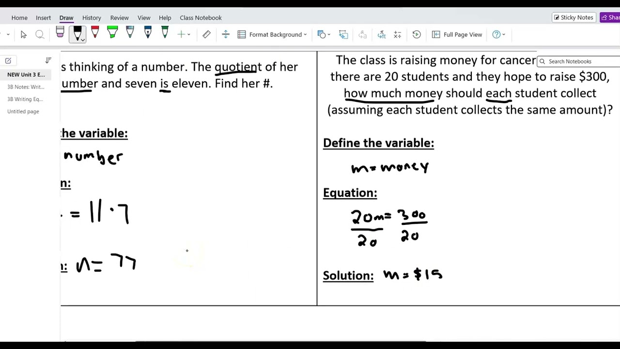Toggle the ruler tool
Viewport: 620px width, 349px height.
tap(206, 34)
